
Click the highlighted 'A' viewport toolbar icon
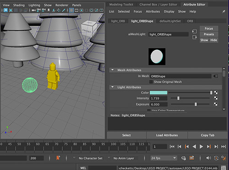(x=5, y=10)
